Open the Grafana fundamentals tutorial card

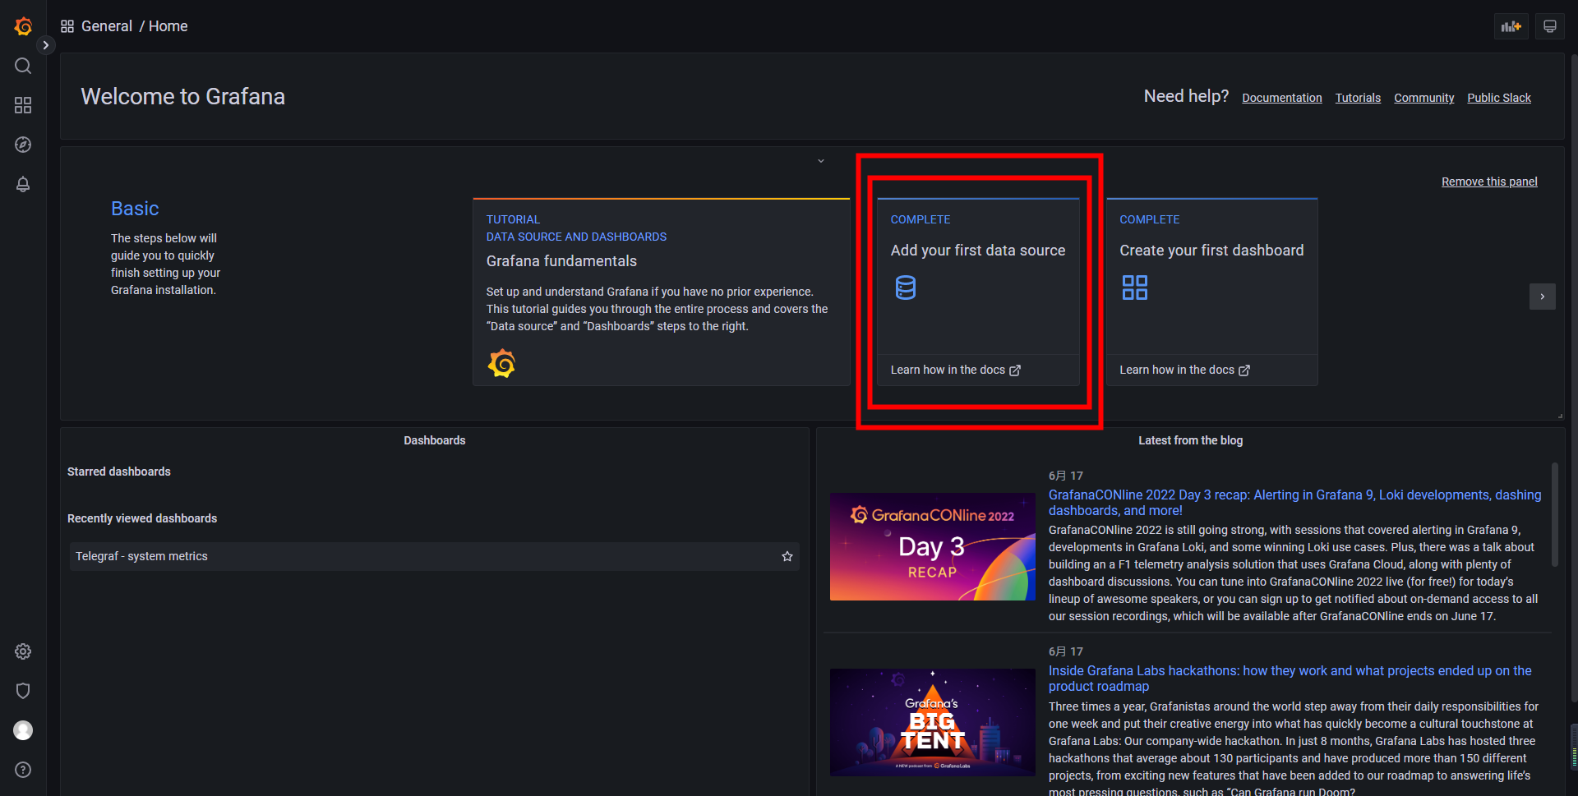point(661,292)
